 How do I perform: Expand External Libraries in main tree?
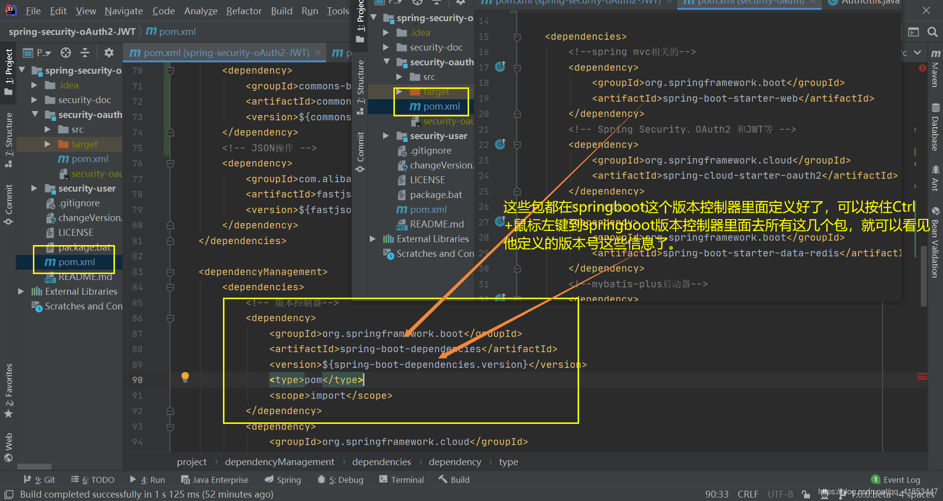pyautogui.click(x=21, y=291)
